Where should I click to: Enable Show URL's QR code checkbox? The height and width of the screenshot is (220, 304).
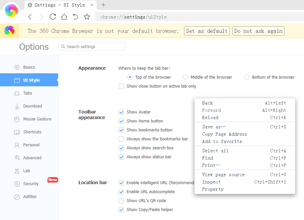click(x=121, y=201)
